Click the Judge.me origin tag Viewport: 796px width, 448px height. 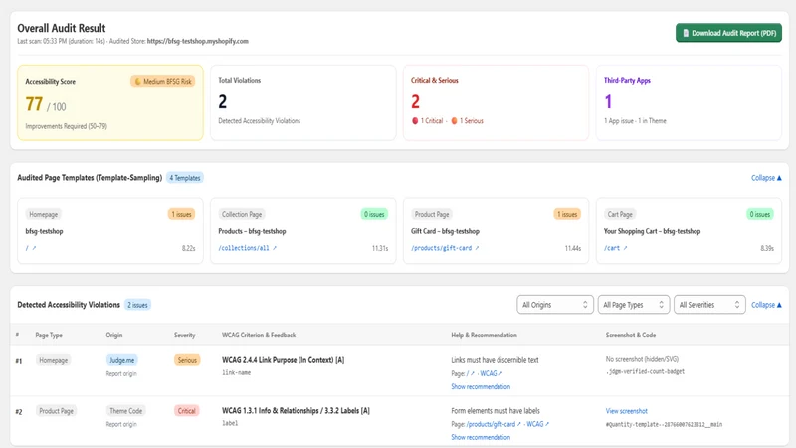pyautogui.click(x=121, y=360)
